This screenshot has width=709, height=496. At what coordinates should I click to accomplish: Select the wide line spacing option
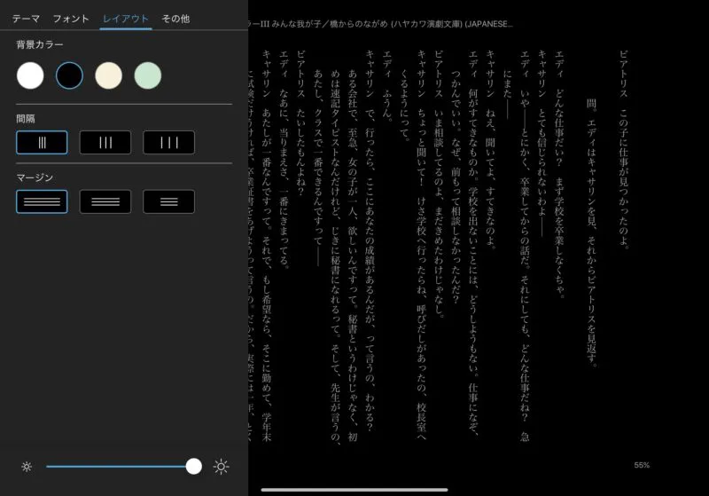coord(169,143)
